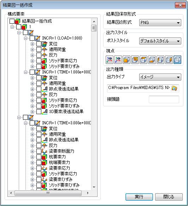Click the 閉じる button
Screen dimensions: 188x206
(x=169, y=197)
